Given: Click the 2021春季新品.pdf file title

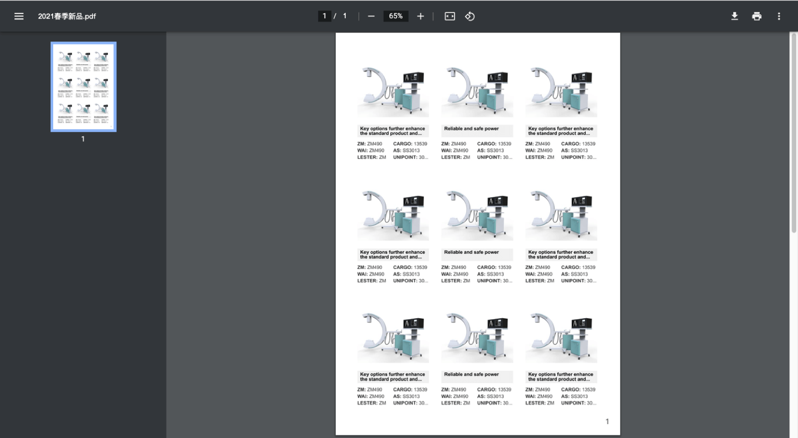Looking at the screenshot, I should click(x=67, y=16).
